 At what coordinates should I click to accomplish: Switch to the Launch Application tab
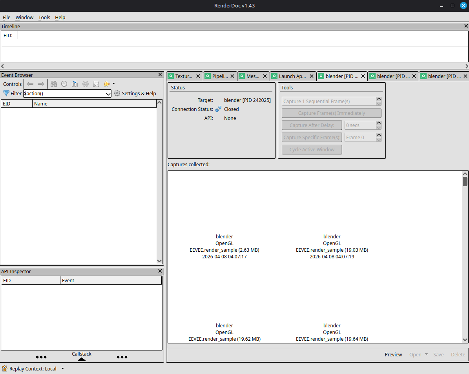[x=292, y=76]
